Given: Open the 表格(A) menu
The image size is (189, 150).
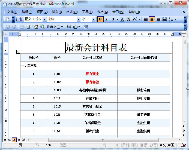Looking at the screenshot, I should point(102,12).
